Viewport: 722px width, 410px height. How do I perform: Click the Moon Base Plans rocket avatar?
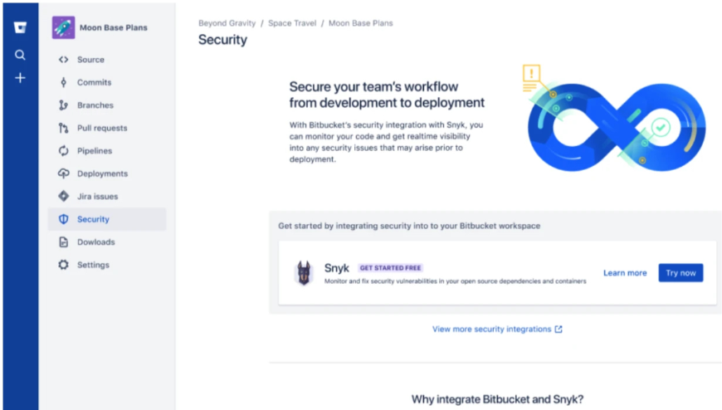tap(63, 27)
